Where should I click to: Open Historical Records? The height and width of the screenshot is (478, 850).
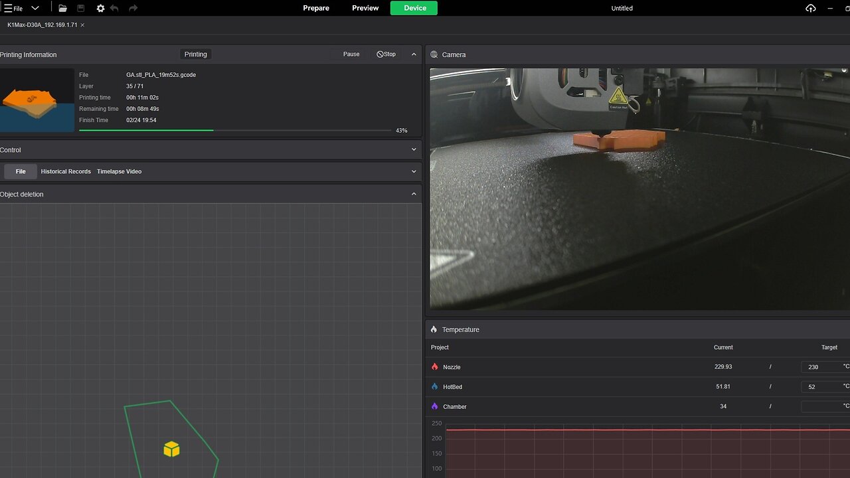66,171
